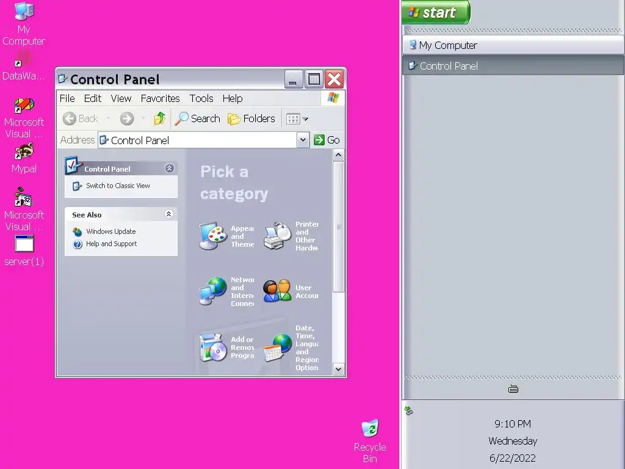Click the Control Panel title bar icon
This screenshot has height=469, width=625.
click(x=63, y=79)
